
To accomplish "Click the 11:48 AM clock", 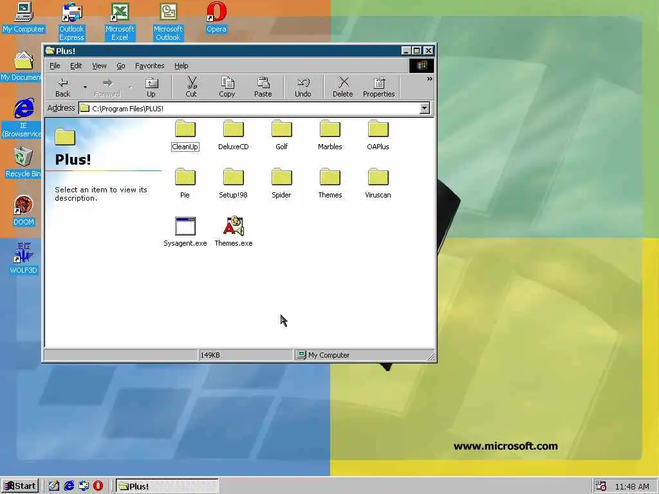I will (632, 486).
